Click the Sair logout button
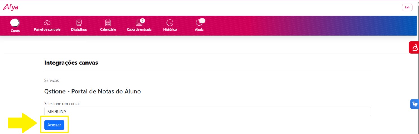This screenshot has width=419, height=134. 407,8
